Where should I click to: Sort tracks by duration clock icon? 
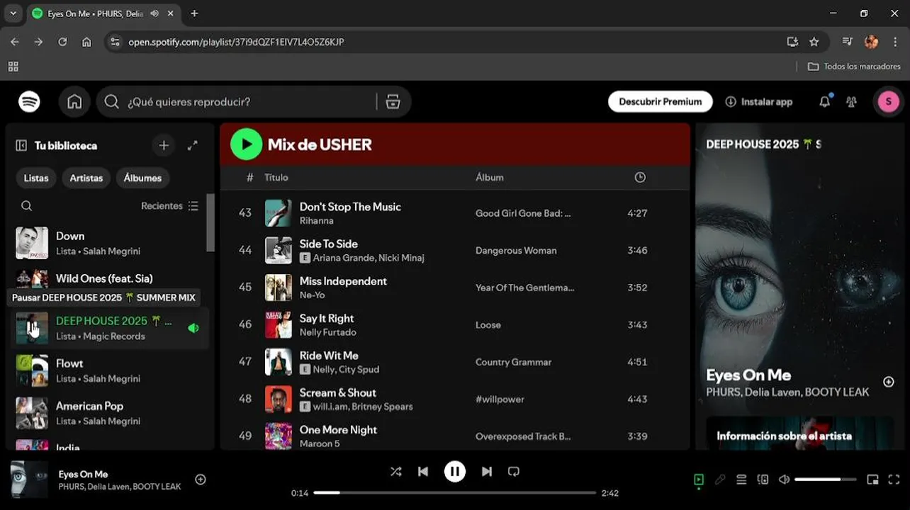640,177
